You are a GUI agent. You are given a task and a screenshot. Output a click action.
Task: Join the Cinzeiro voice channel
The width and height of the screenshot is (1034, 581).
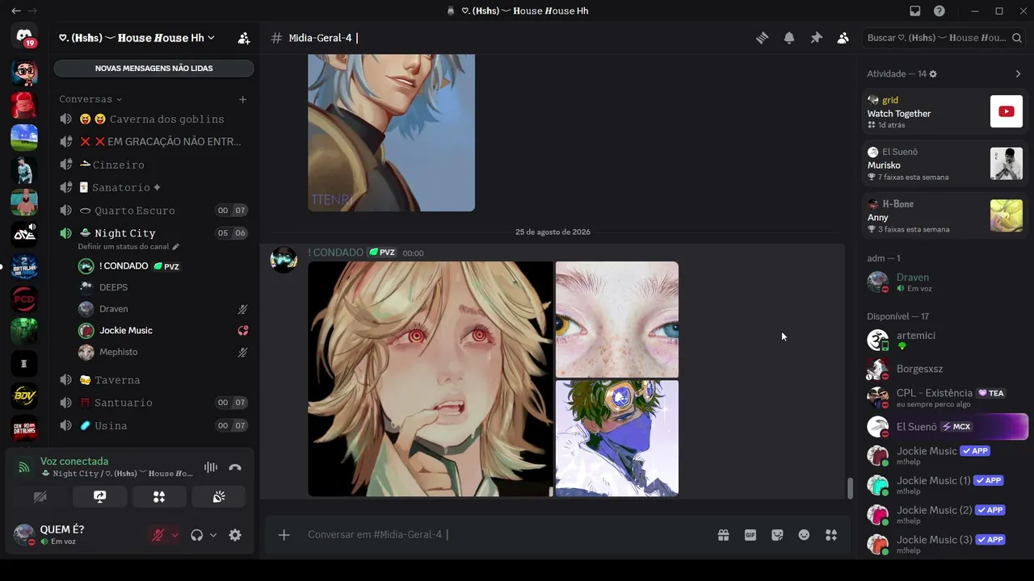[x=153, y=165]
